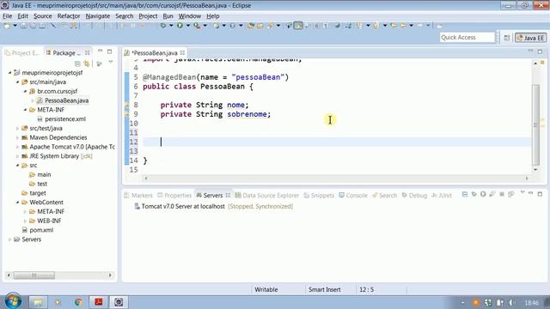
Task: Open the Project menu
Action: tap(148, 16)
